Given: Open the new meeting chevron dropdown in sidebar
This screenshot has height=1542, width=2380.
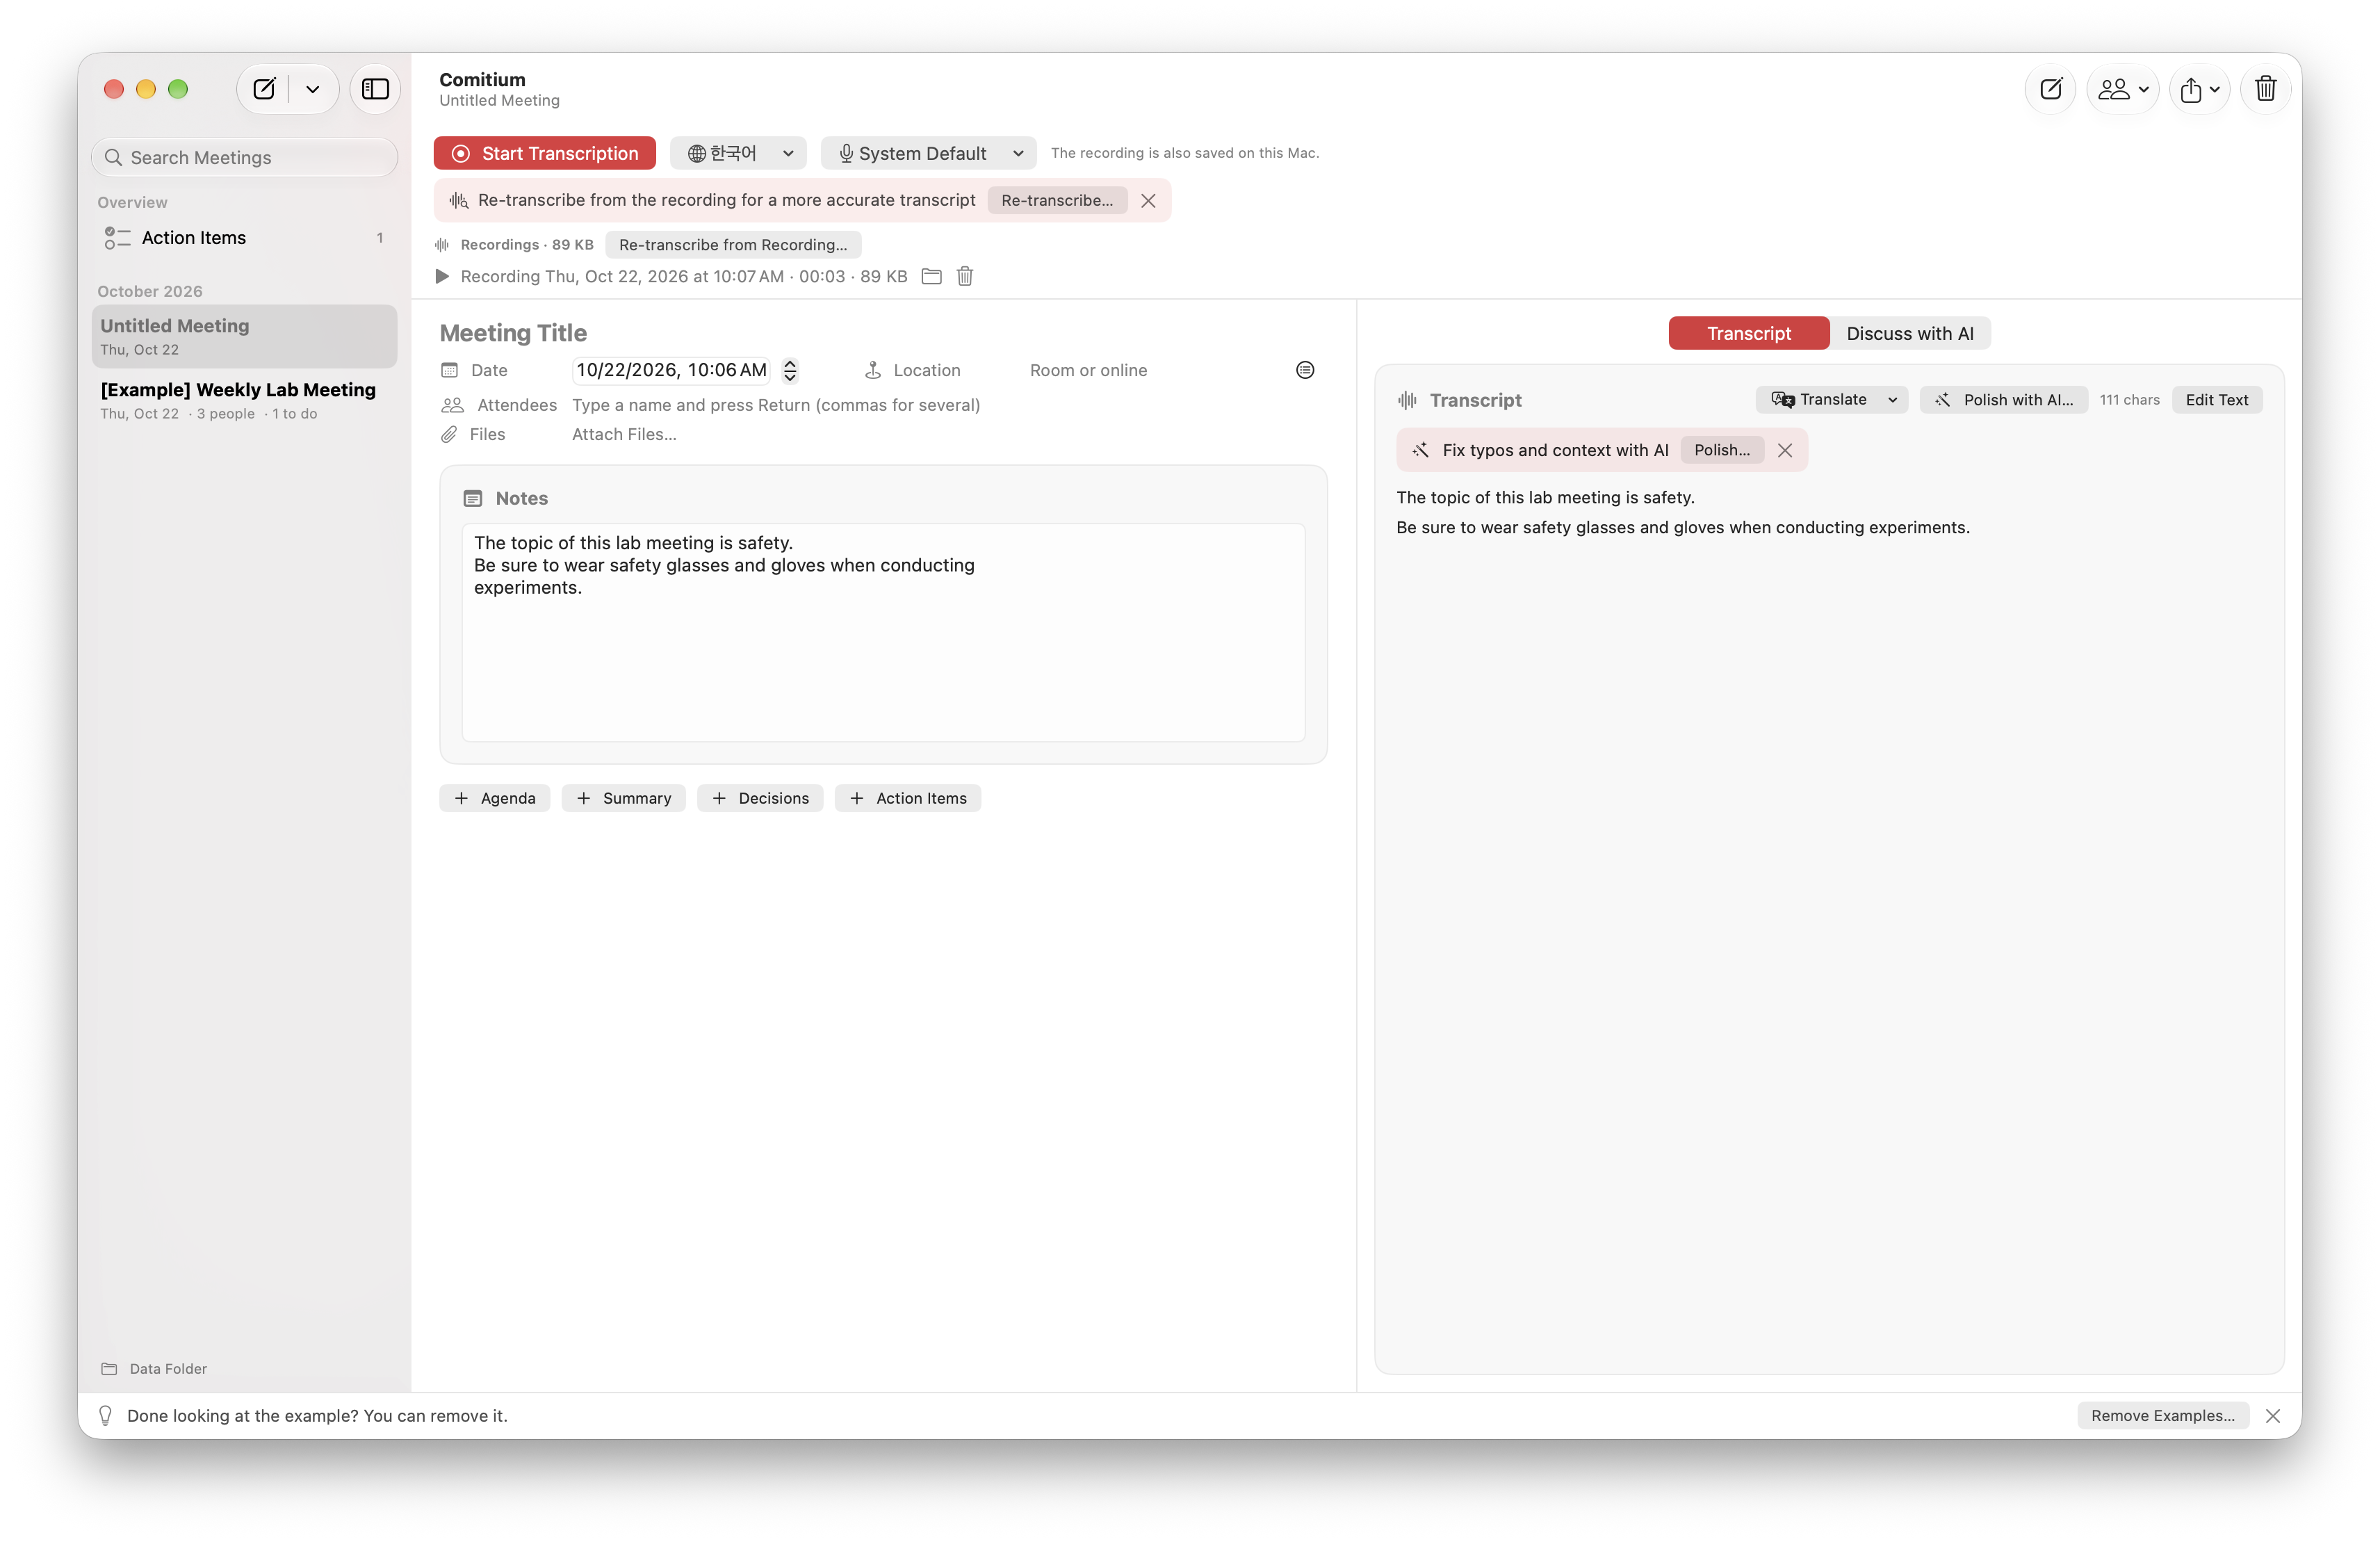Looking at the screenshot, I should (313, 89).
